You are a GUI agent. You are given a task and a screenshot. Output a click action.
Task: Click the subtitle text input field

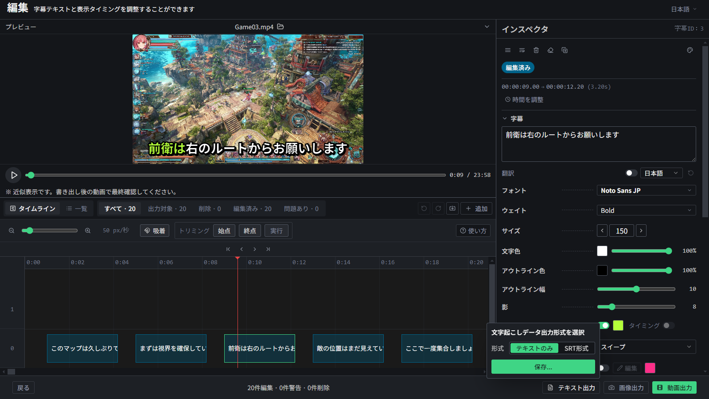click(x=599, y=144)
